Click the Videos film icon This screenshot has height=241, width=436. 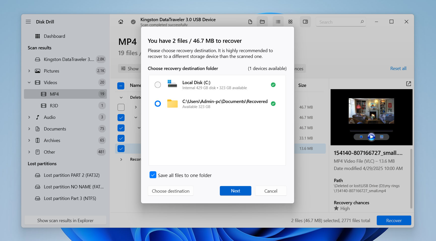pos(38,83)
